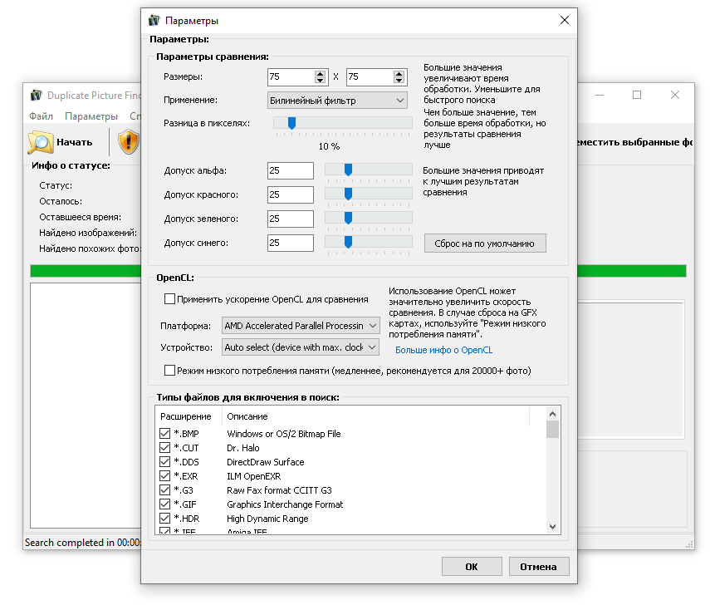Image resolution: width=710 pixels, height=605 pixels.
Task: Click the Duplicate Picture Finder window icon
Action: pos(36,95)
